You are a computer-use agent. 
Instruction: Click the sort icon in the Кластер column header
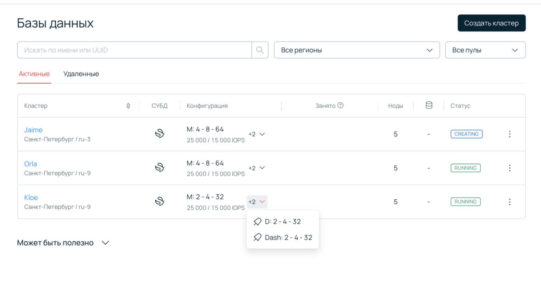(x=128, y=106)
